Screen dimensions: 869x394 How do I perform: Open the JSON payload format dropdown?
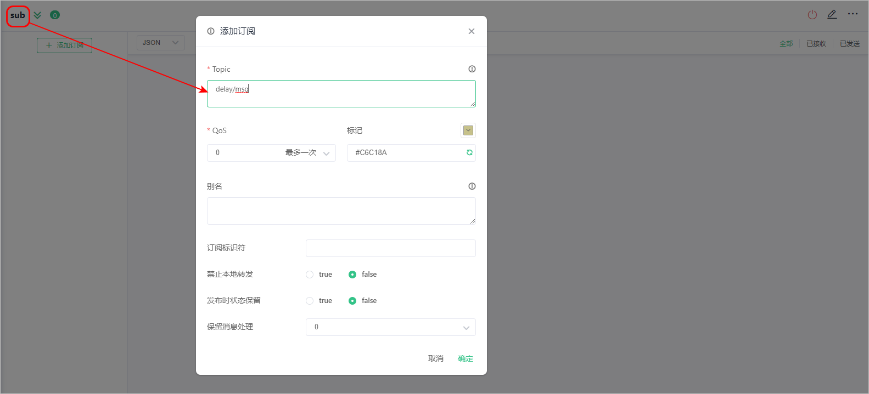160,43
